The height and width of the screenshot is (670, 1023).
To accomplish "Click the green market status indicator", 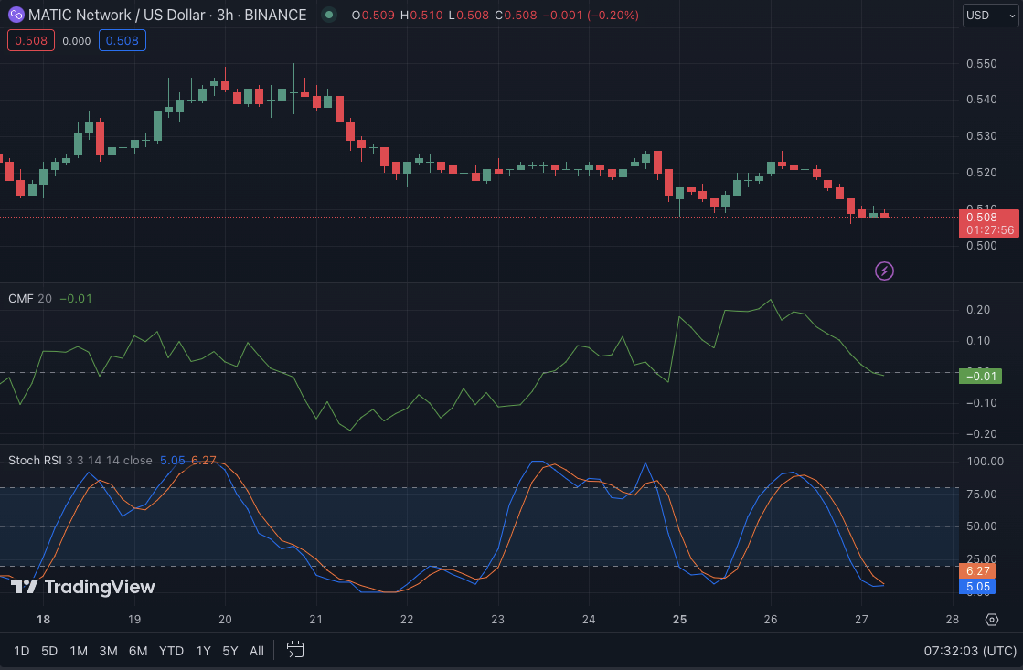I will point(329,15).
